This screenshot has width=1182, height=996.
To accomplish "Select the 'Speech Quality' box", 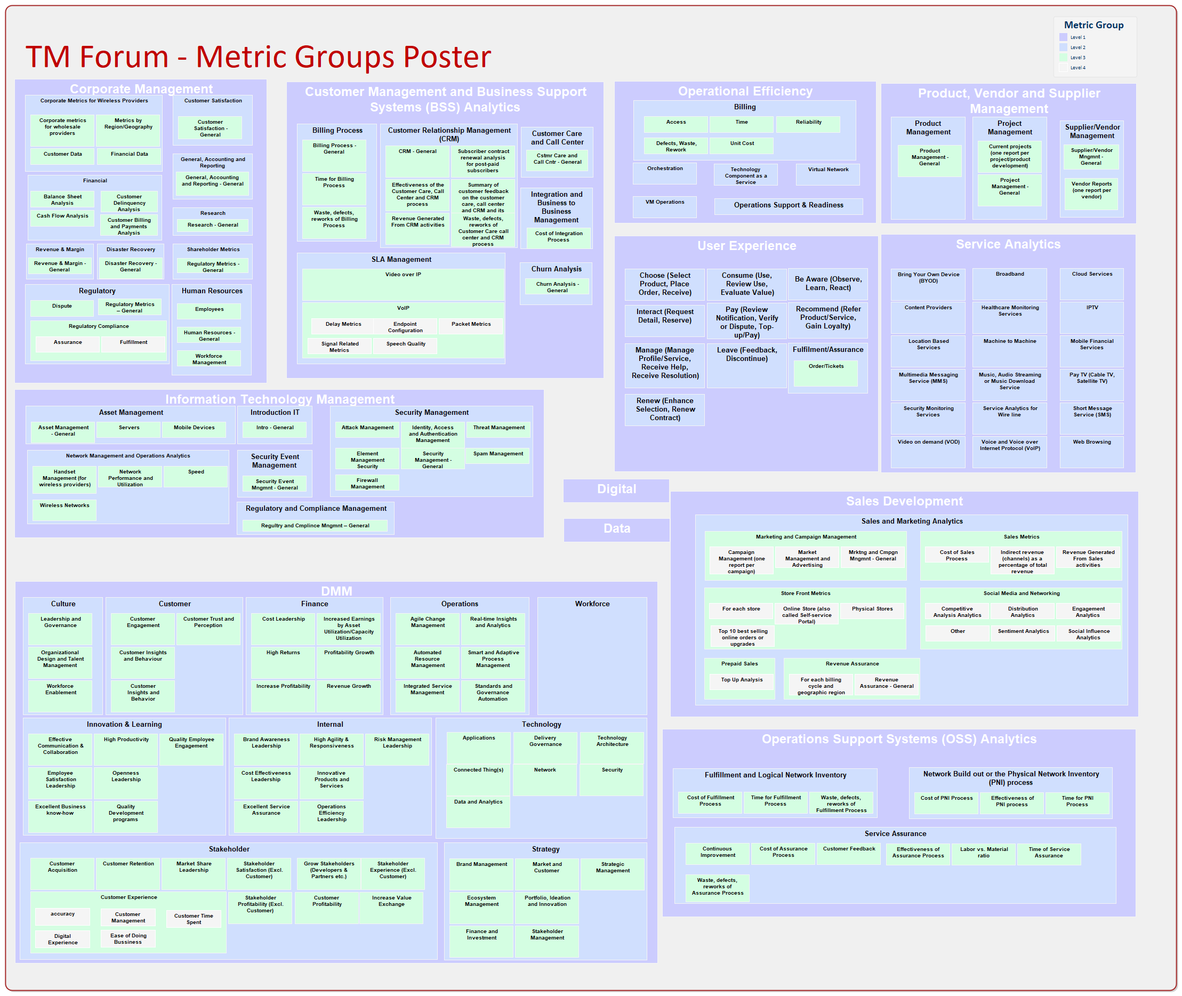I will tap(406, 346).
